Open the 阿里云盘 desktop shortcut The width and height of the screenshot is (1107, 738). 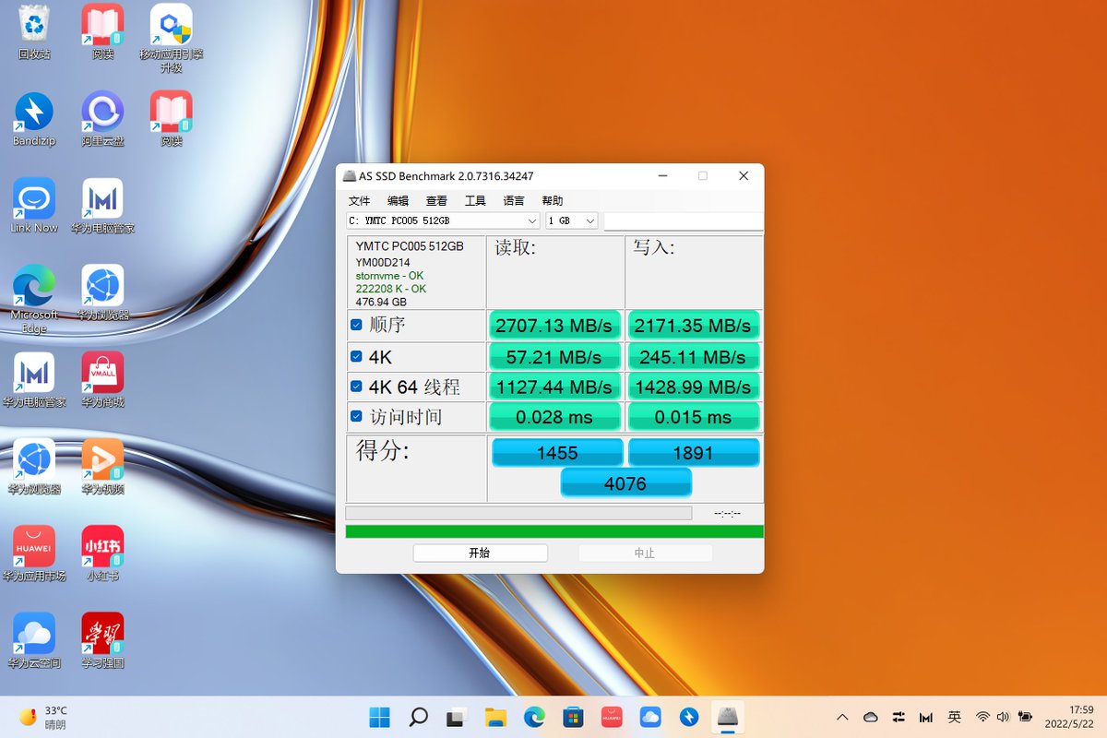coord(102,119)
